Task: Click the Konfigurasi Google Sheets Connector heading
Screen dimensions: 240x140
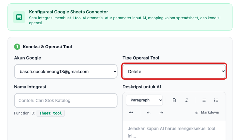Action: (x=68, y=12)
